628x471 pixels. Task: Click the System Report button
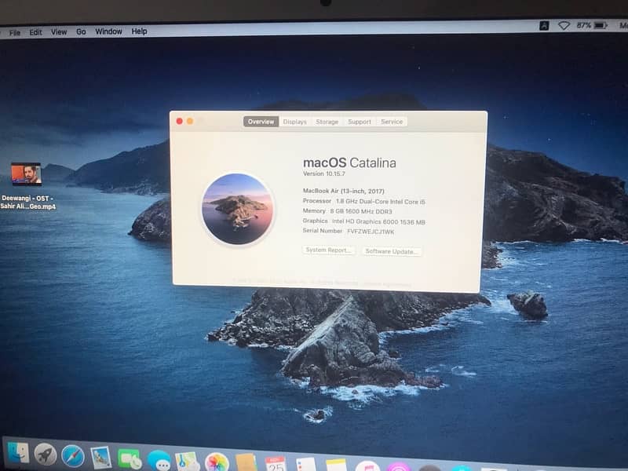pos(329,250)
